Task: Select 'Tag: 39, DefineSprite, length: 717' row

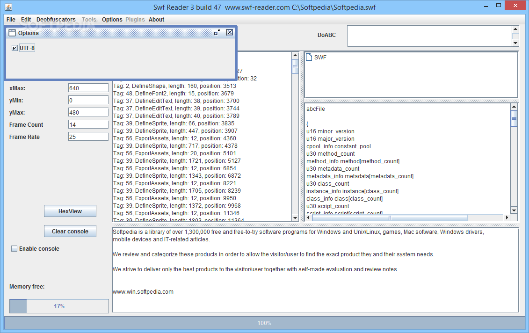Action: (175, 146)
